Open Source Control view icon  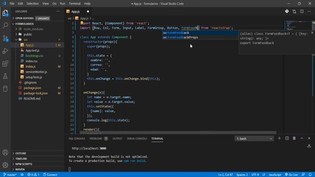[5, 38]
